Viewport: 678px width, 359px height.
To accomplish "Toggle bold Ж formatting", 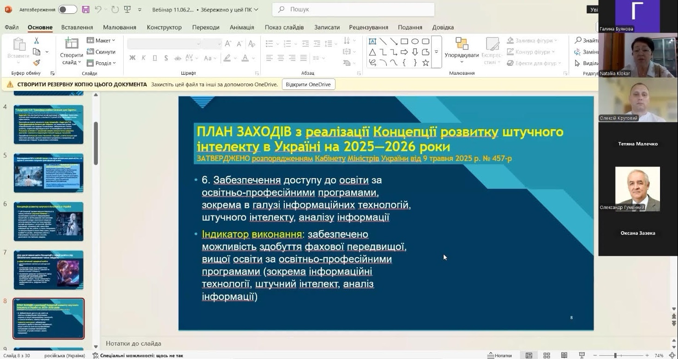I will [132, 58].
